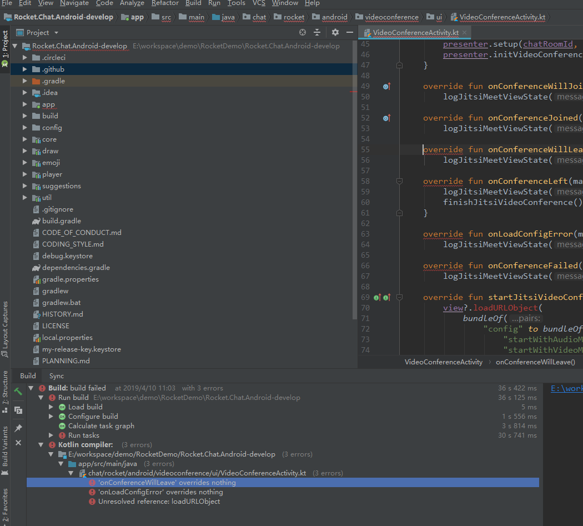Click the build hammer icon in Build panel
The height and width of the screenshot is (526, 583).
pyautogui.click(x=18, y=392)
